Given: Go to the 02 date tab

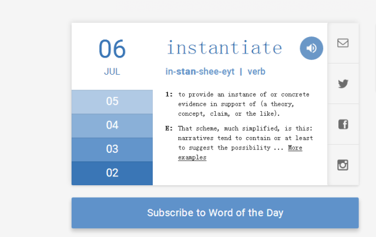Looking at the screenshot, I should 112,173.
